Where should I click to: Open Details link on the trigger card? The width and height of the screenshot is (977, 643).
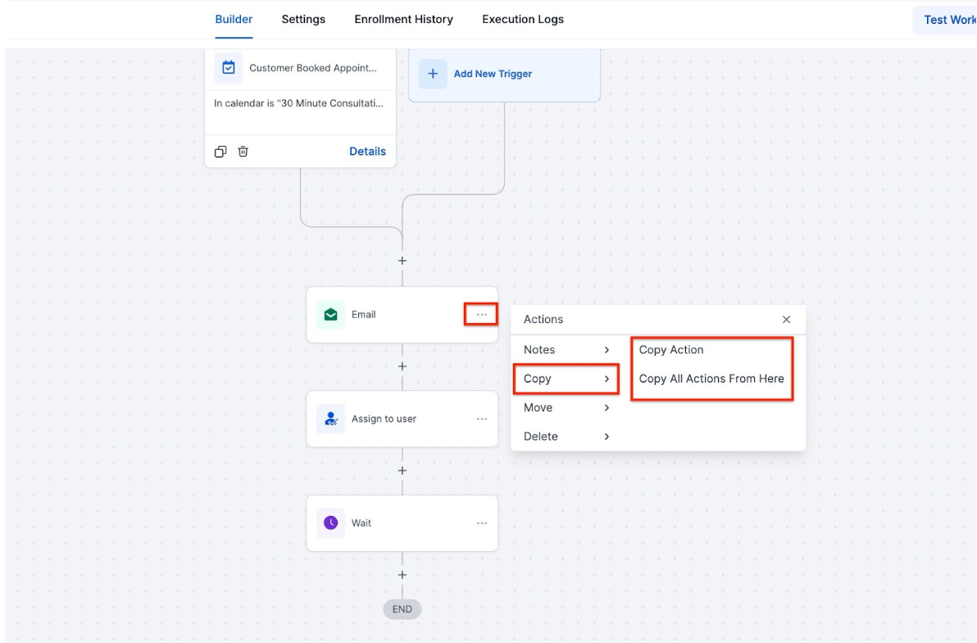(367, 152)
